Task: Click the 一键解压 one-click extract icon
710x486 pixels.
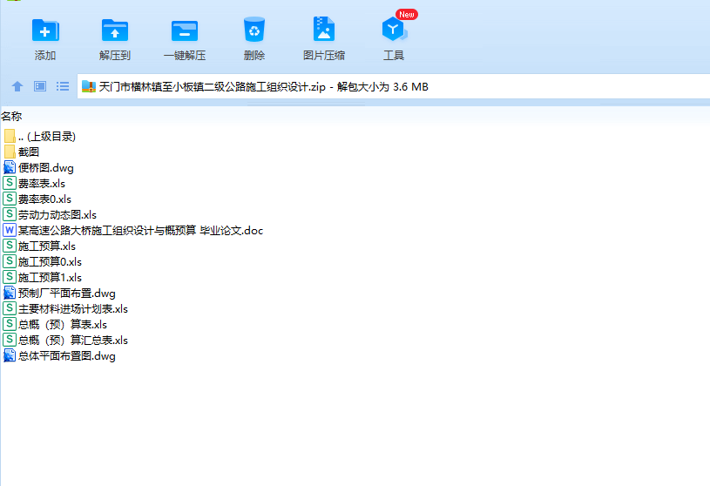Action: click(x=185, y=30)
